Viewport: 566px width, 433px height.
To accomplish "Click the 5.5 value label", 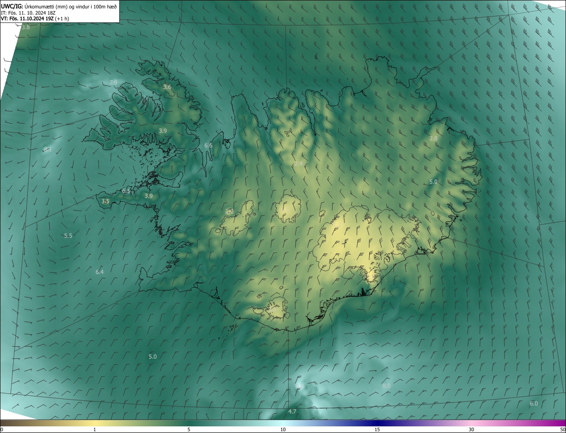I will pos(68,236).
